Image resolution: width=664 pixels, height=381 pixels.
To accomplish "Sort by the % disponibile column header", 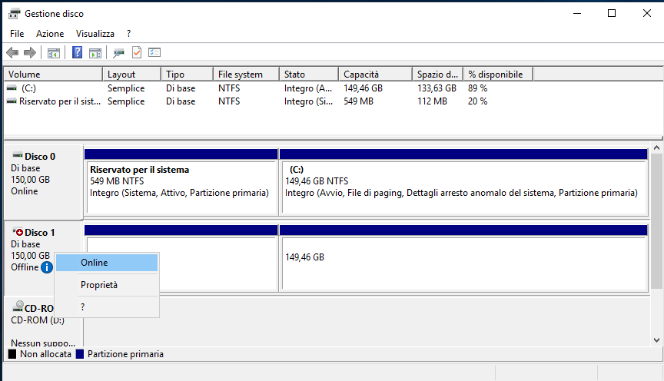I will pyautogui.click(x=498, y=74).
